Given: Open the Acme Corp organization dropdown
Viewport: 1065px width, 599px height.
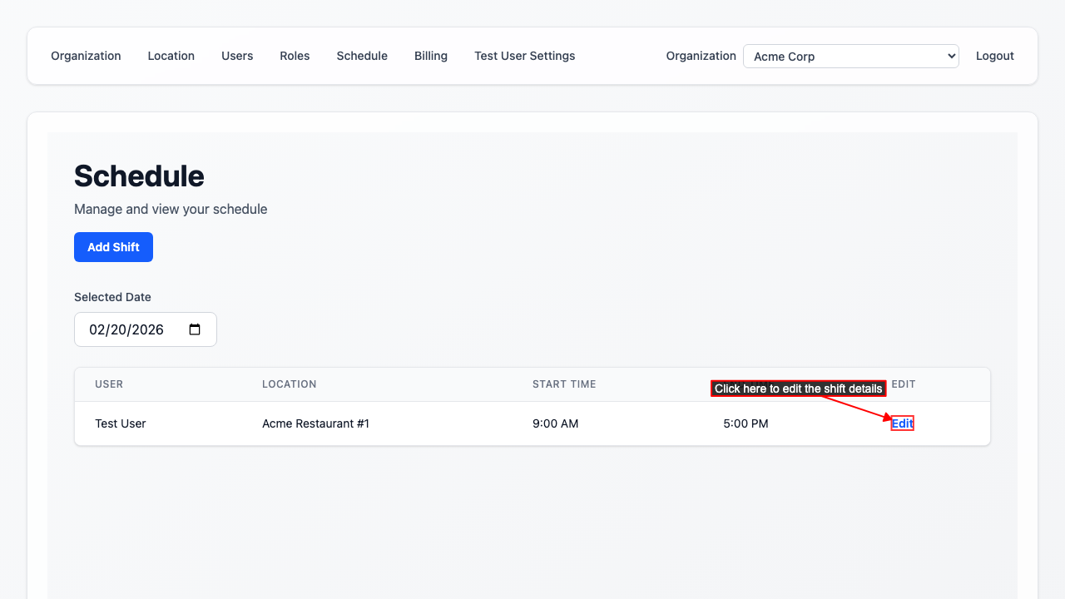Looking at the screenshot, I should point(850,56).
